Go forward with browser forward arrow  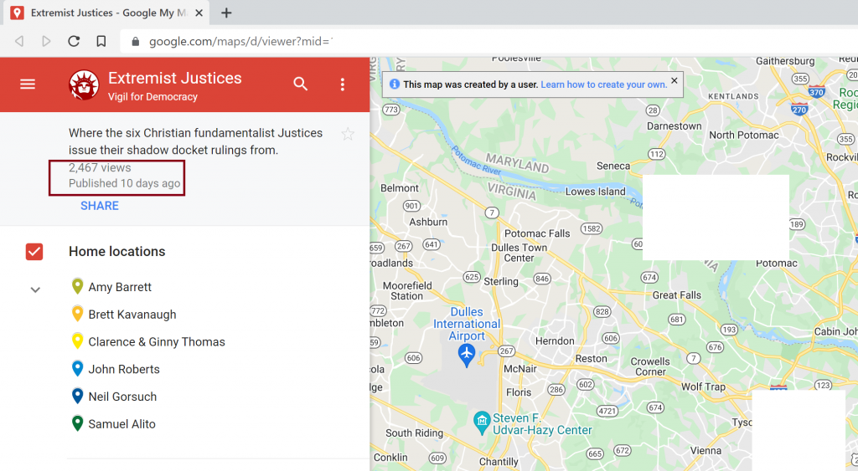(46, 42)
